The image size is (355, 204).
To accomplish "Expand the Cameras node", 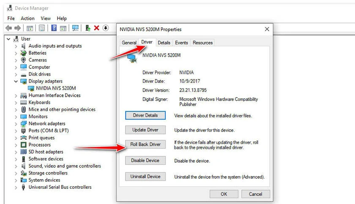I will (x=16, y=60).
